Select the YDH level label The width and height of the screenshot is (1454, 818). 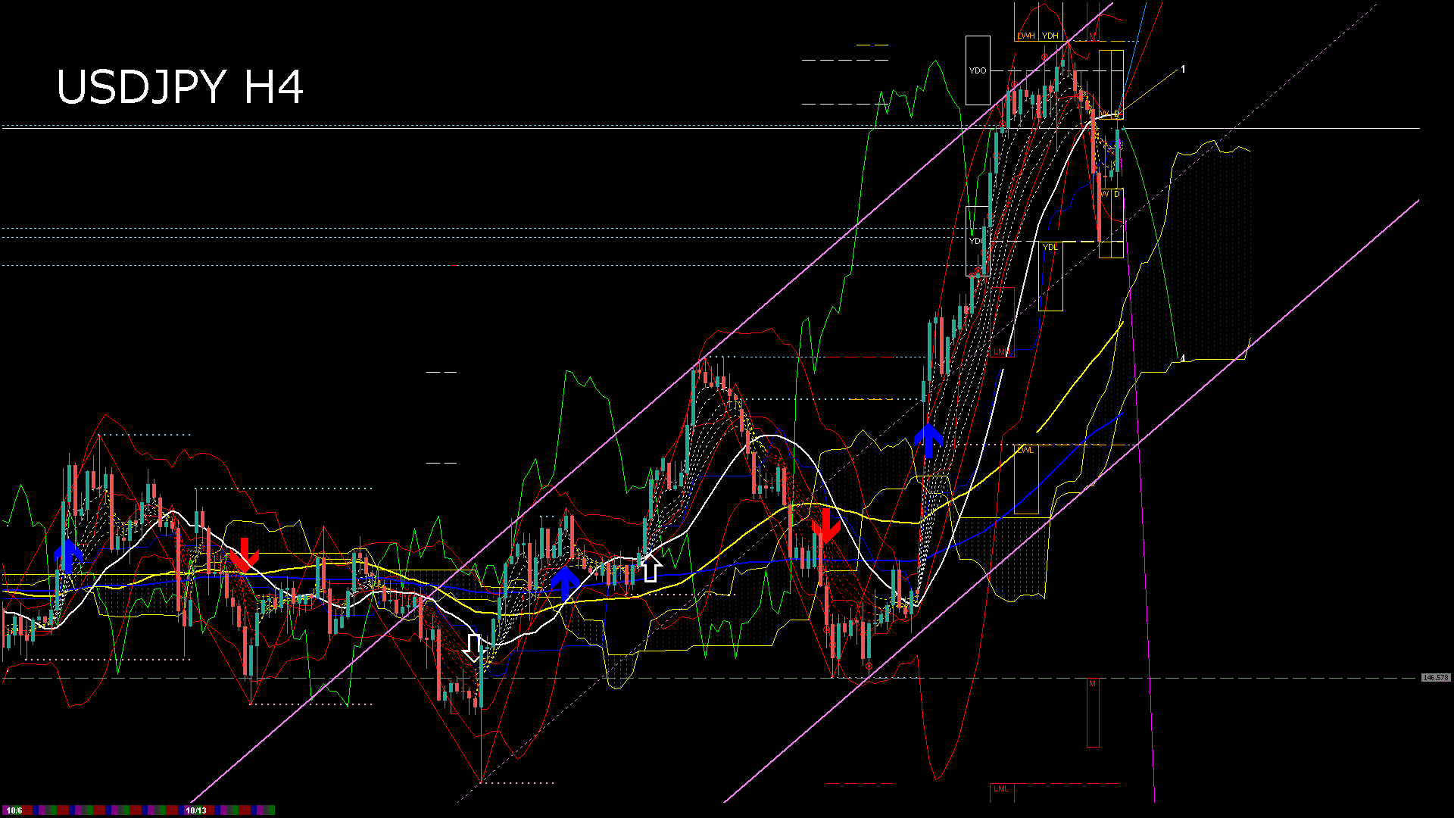coord(1050,36)
